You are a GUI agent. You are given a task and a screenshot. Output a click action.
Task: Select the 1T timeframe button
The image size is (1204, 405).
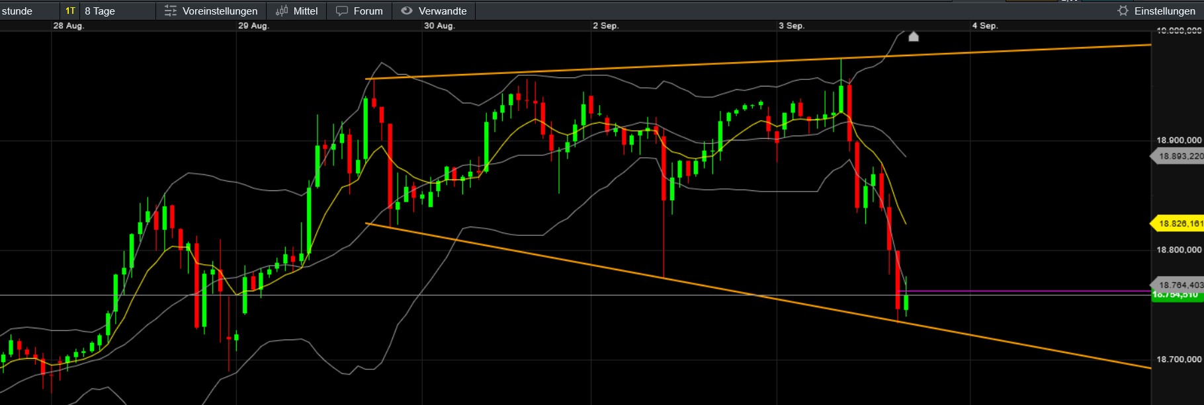[70, 11]
